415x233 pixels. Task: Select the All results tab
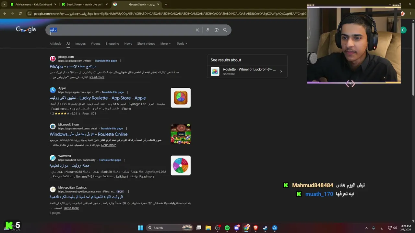(x=68, y=44)
